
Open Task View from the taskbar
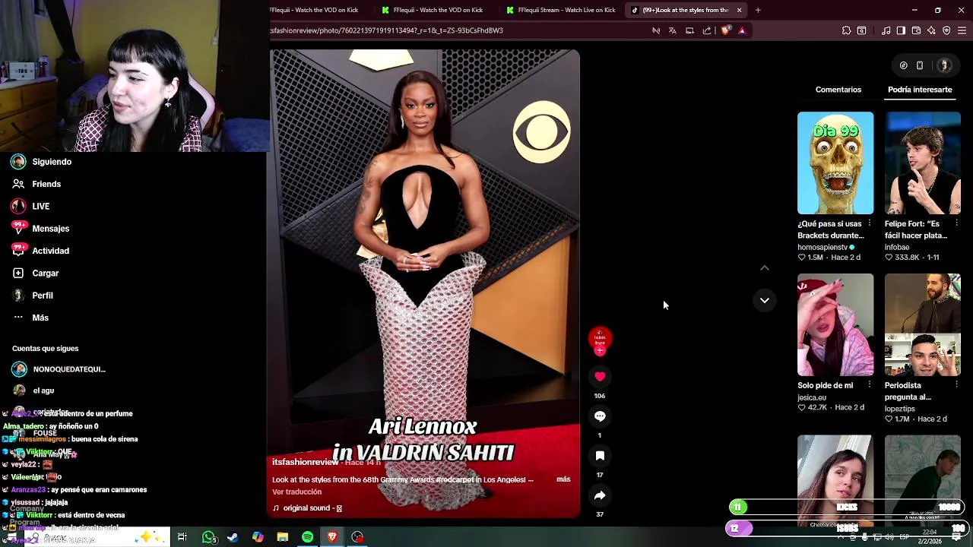182,537
